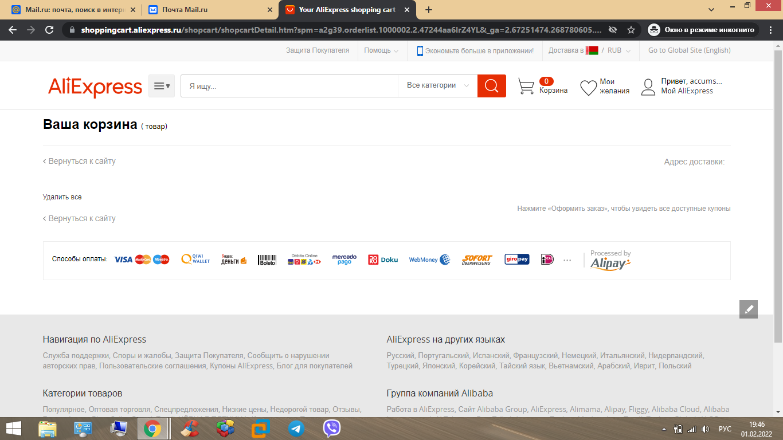Click Мой AliExpress link
The width and height of the screenshot is (783, 440).
[x=687, y=91]
